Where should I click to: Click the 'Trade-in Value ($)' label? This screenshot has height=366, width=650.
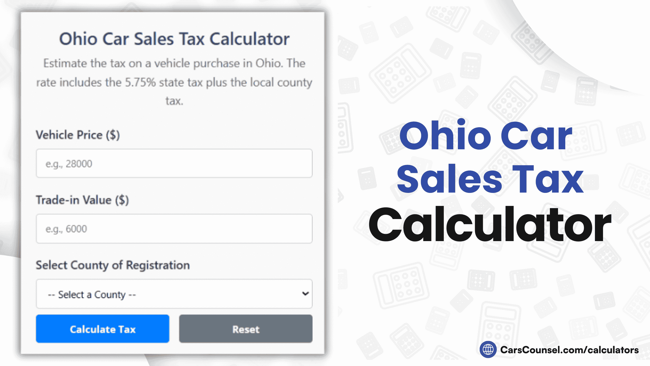82,200
